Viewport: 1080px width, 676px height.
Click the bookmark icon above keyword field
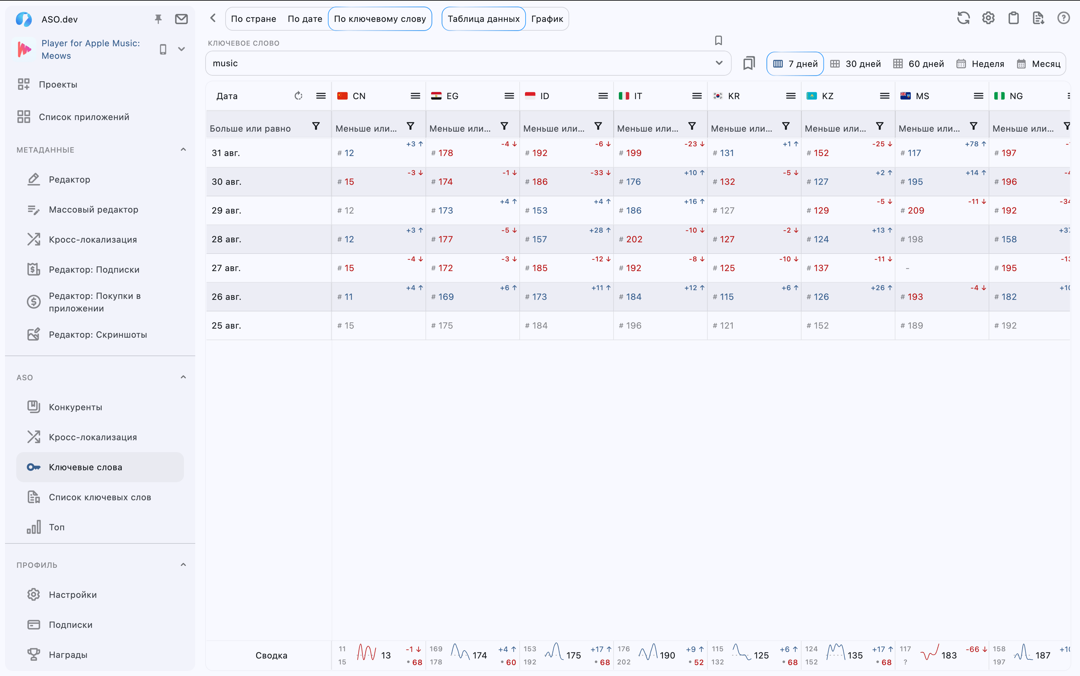719,41
